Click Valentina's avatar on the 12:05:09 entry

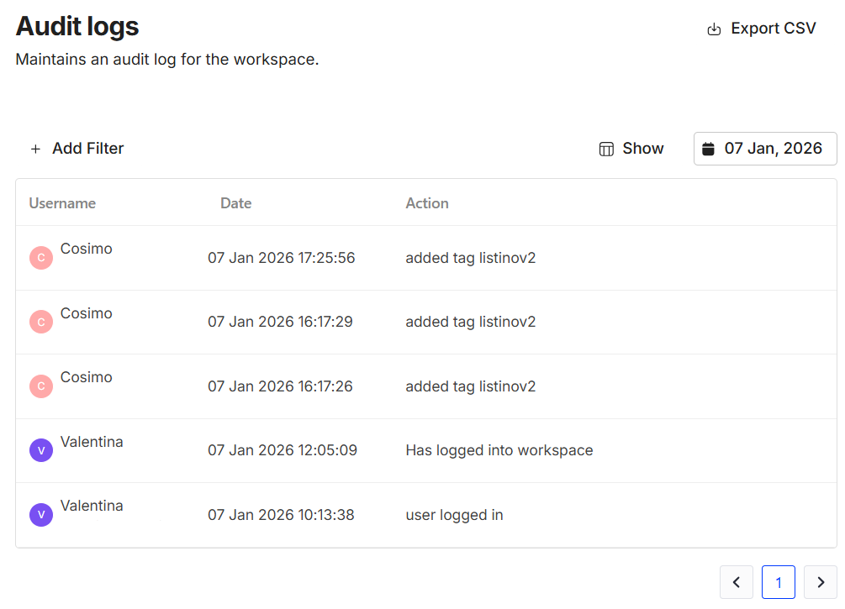pyautogui.click(x=41, y=450)
